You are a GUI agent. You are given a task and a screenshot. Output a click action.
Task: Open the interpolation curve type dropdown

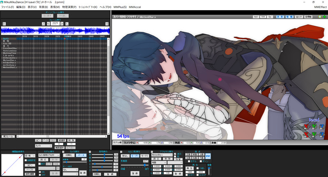point(30,156)
